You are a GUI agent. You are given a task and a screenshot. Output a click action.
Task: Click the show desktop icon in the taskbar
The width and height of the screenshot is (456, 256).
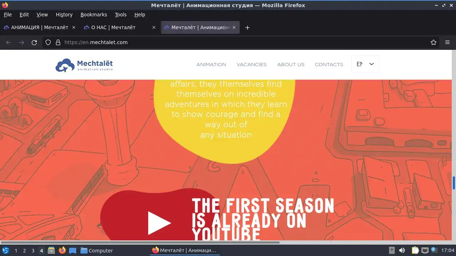73,250
